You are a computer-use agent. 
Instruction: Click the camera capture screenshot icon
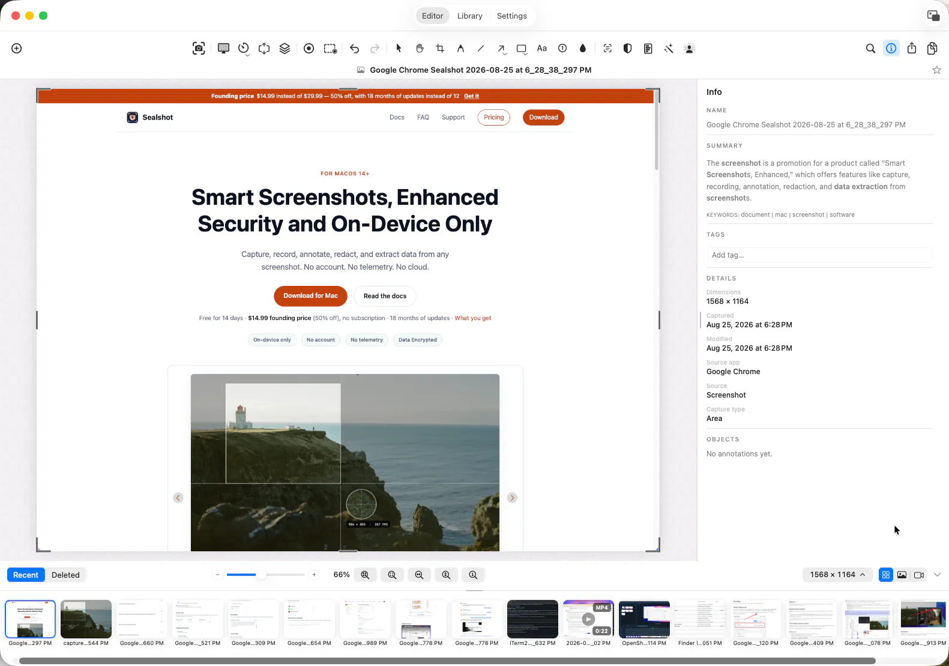[199, 49]
